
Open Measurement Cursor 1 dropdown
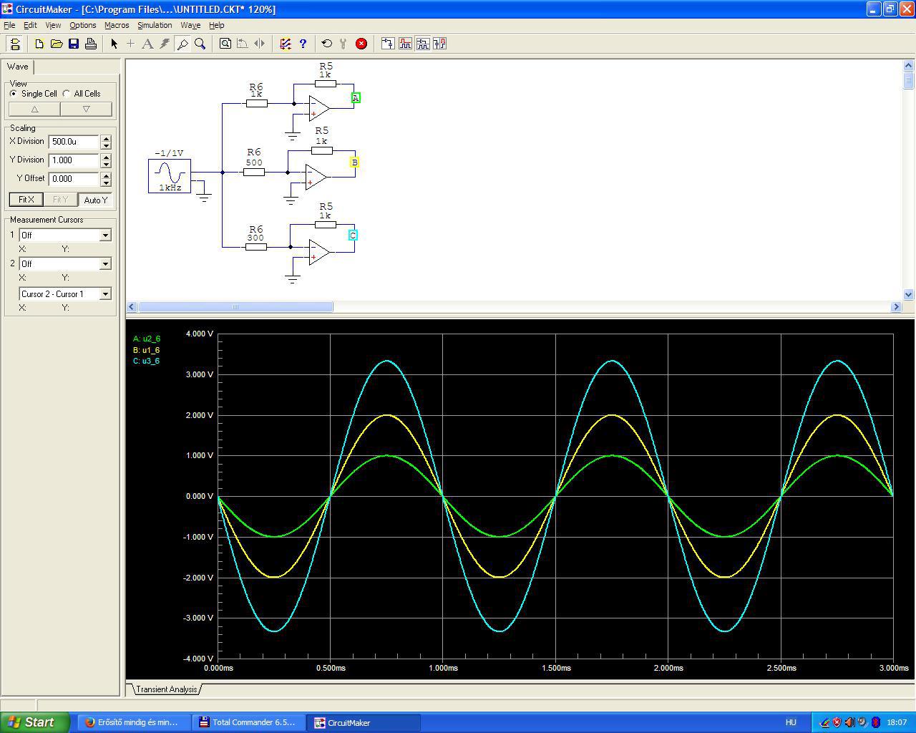coord(105,236)
